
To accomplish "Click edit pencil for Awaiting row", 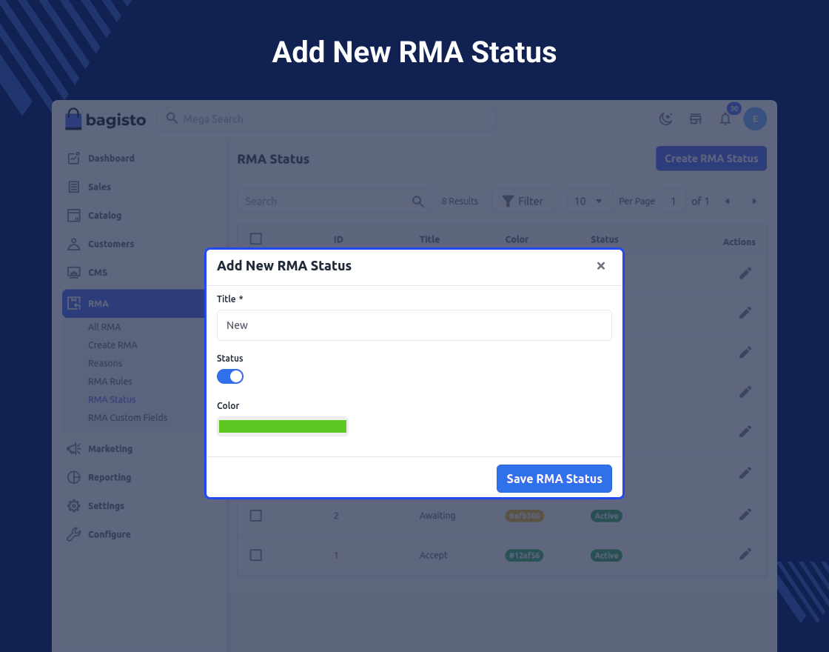I will [745, 514].
